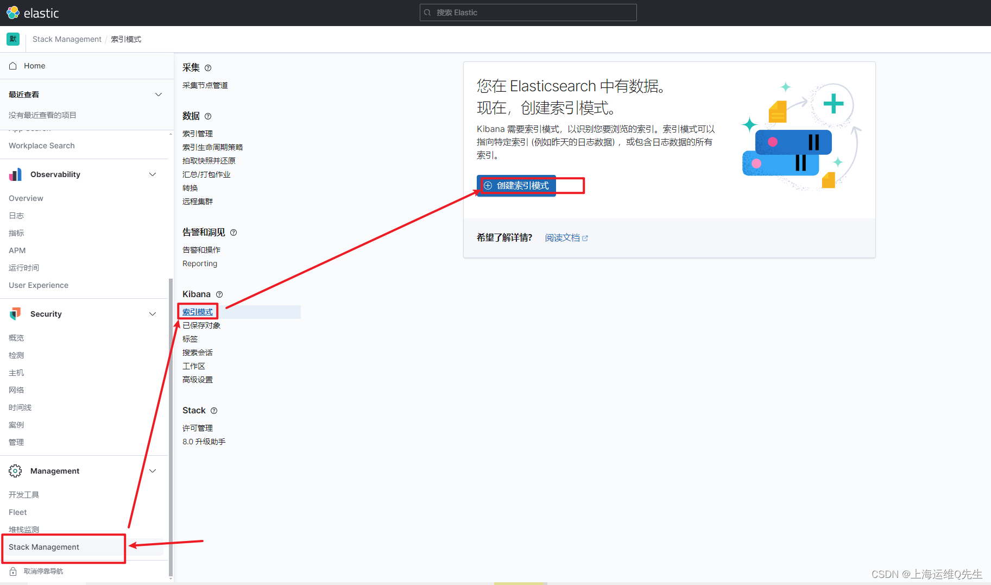Open 转换 under 数据
991x585 pixels.
coord(190,188)
